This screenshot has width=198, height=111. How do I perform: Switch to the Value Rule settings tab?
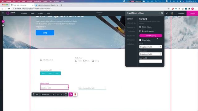[131, 36]
